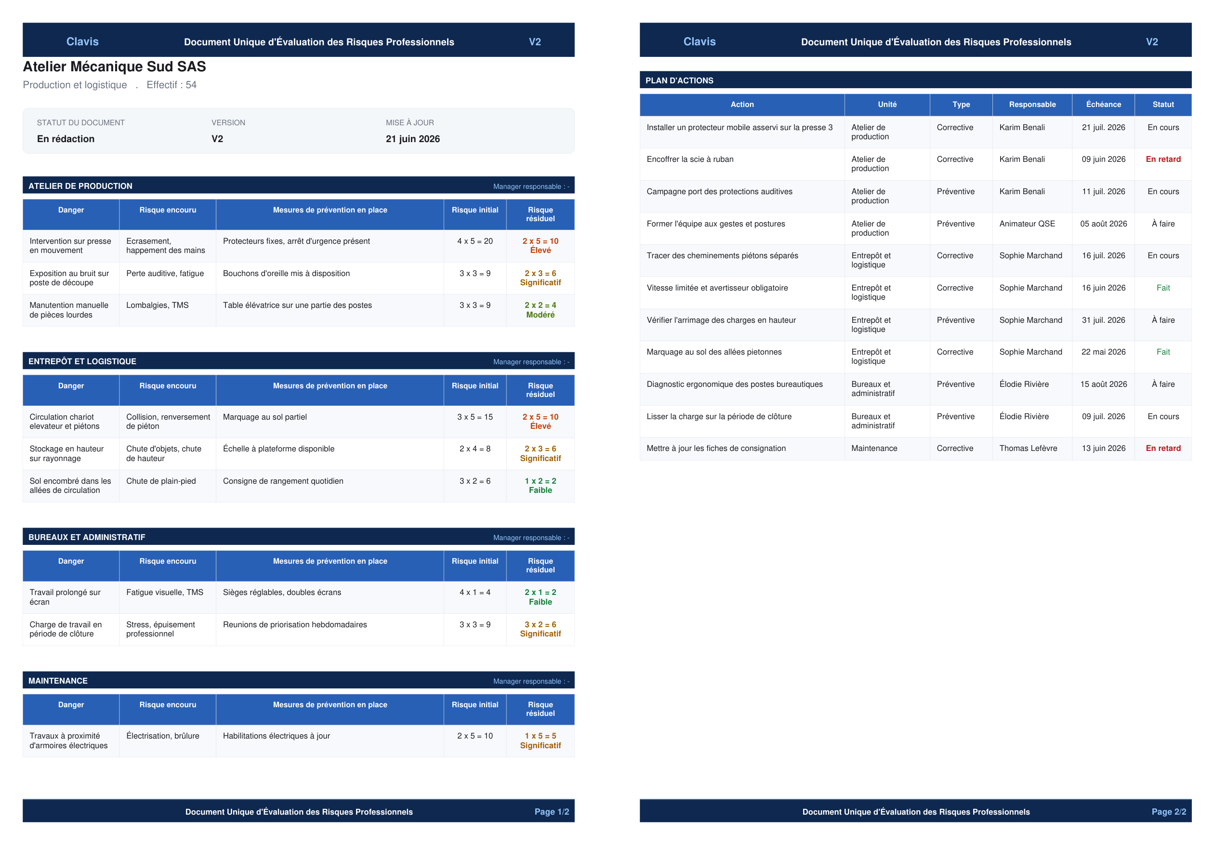Select the 21 juin 2026 update date
1215x845 pixels.
(x=413, y=139)
